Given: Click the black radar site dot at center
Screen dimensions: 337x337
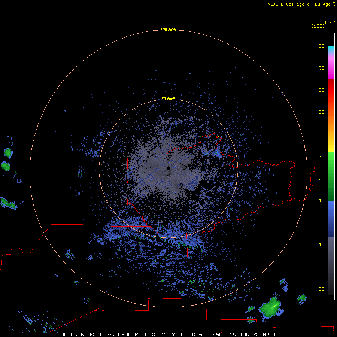Looking at the screenshot, I should coord(169,168).
